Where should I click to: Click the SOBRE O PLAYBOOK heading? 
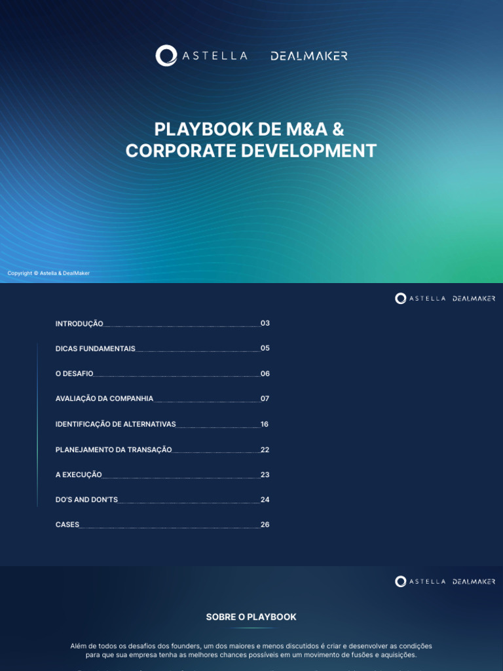[x=251, y=617]
